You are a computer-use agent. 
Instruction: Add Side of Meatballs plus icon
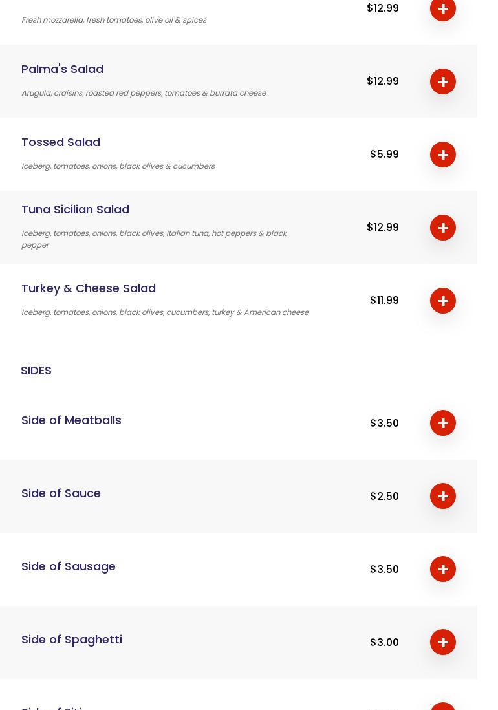443,423
